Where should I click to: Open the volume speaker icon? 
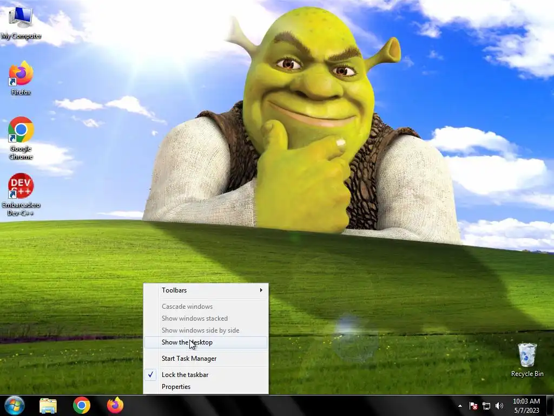[499, 406]
